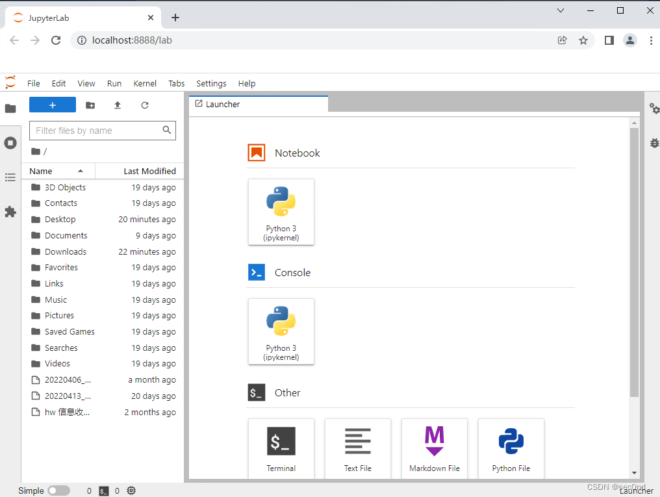Open the Settings menu
Viewport: 660px width, 497px height.
211,83
